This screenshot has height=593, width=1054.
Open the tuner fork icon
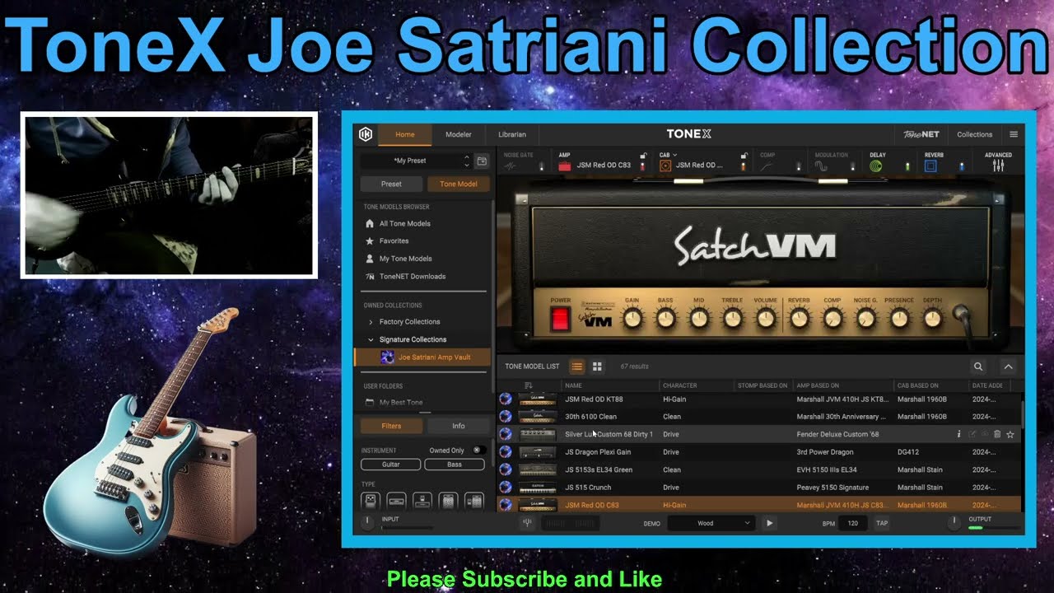(527, 523)
